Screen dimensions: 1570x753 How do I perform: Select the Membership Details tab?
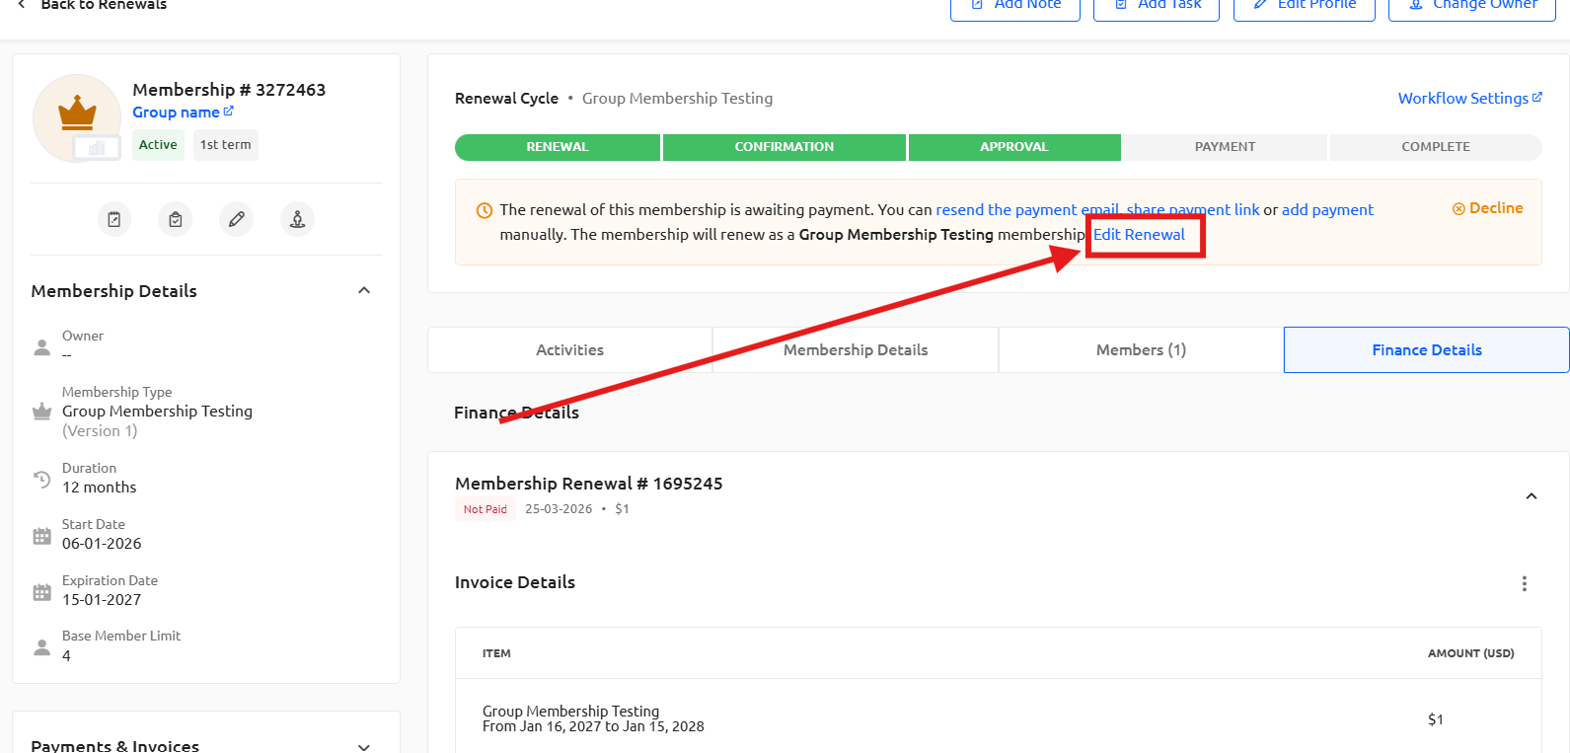pyautogui.click(x=856, y=350)
